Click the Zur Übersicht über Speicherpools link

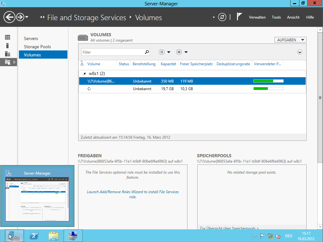[x=229, y=228]
